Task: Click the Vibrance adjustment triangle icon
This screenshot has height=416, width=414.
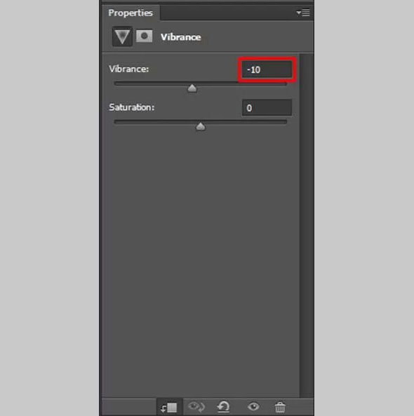Action: [122, 36]
